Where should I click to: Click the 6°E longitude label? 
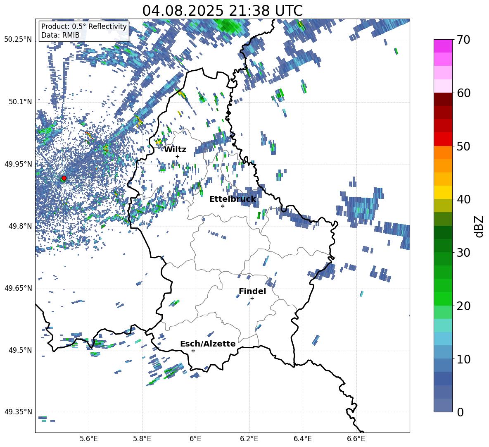195,439
